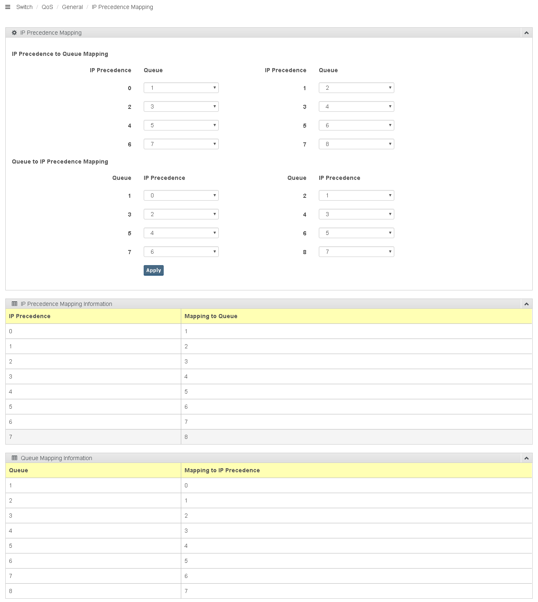This screenshot has width=538, height=602.
Task: Select the IP Precedence Mapping breadcrumb
Action: coord(122,7)
